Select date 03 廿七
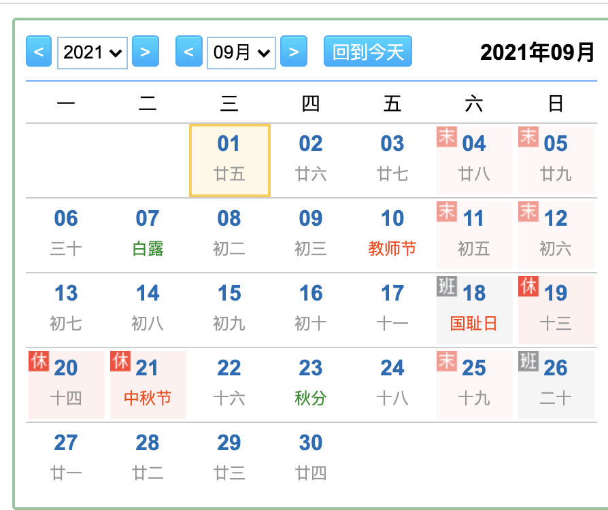The image size is (608, 510). [392, 160]
